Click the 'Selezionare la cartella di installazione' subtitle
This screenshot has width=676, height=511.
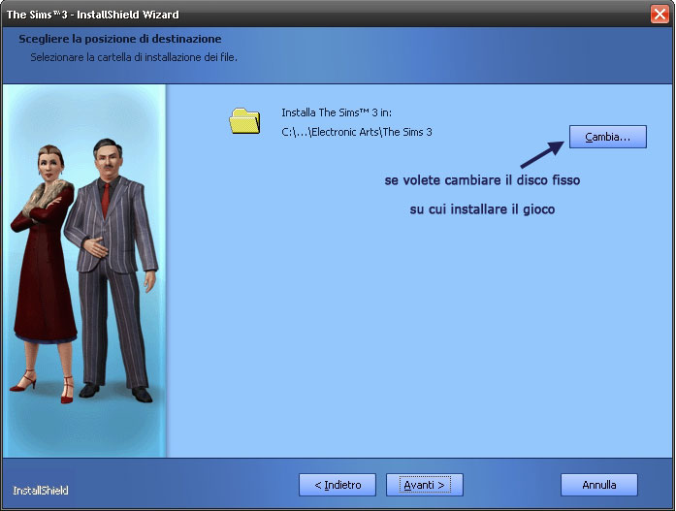coord(134,57)
